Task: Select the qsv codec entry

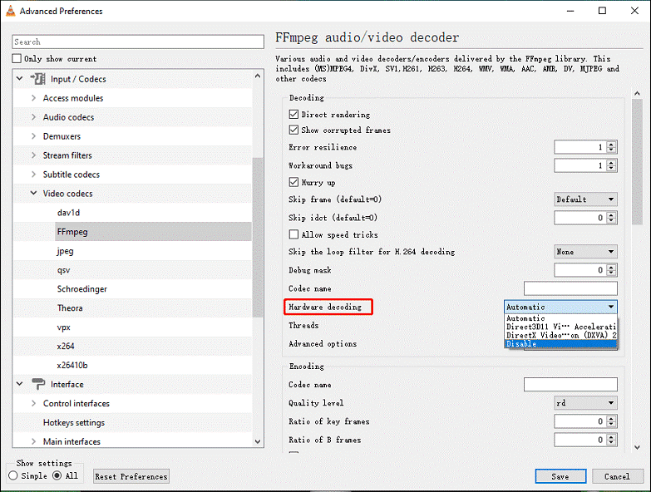Action: 63,270
